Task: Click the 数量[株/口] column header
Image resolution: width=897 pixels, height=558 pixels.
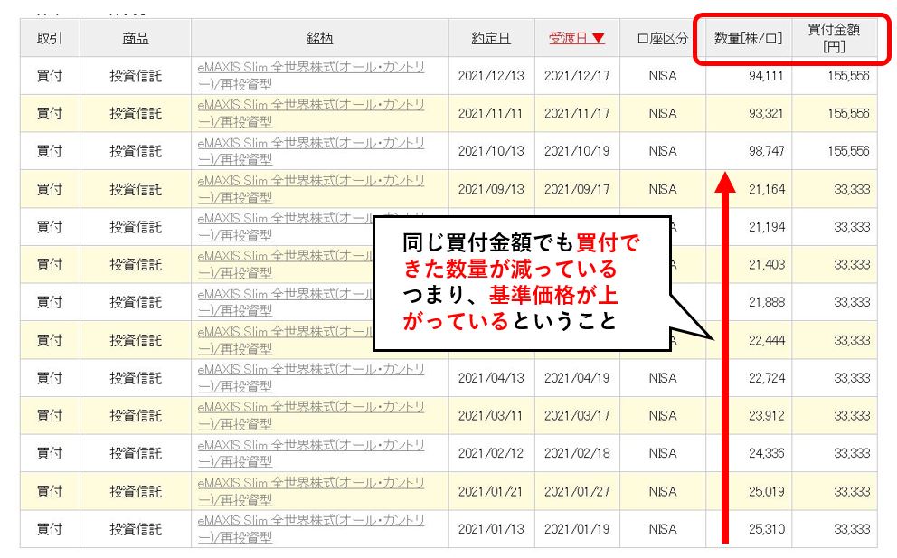Action: 749,38
